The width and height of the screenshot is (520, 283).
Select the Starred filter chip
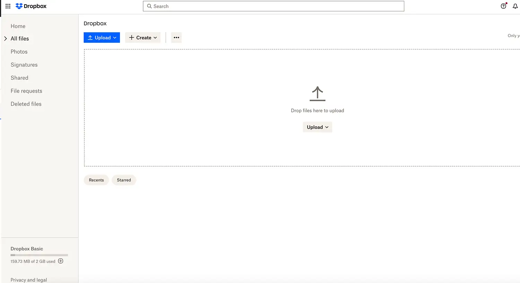(124, 180)
